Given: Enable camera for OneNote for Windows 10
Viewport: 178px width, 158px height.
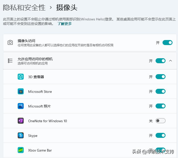Looking at the screenshot, I should 161,121.
